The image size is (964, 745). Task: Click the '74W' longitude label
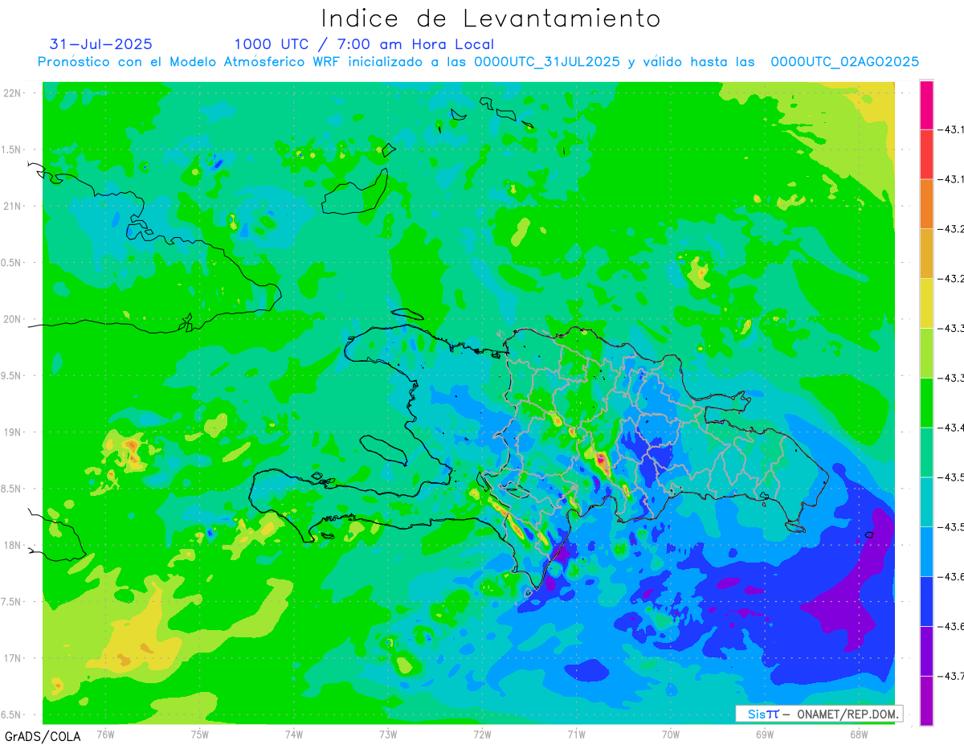tap(294, 734)
